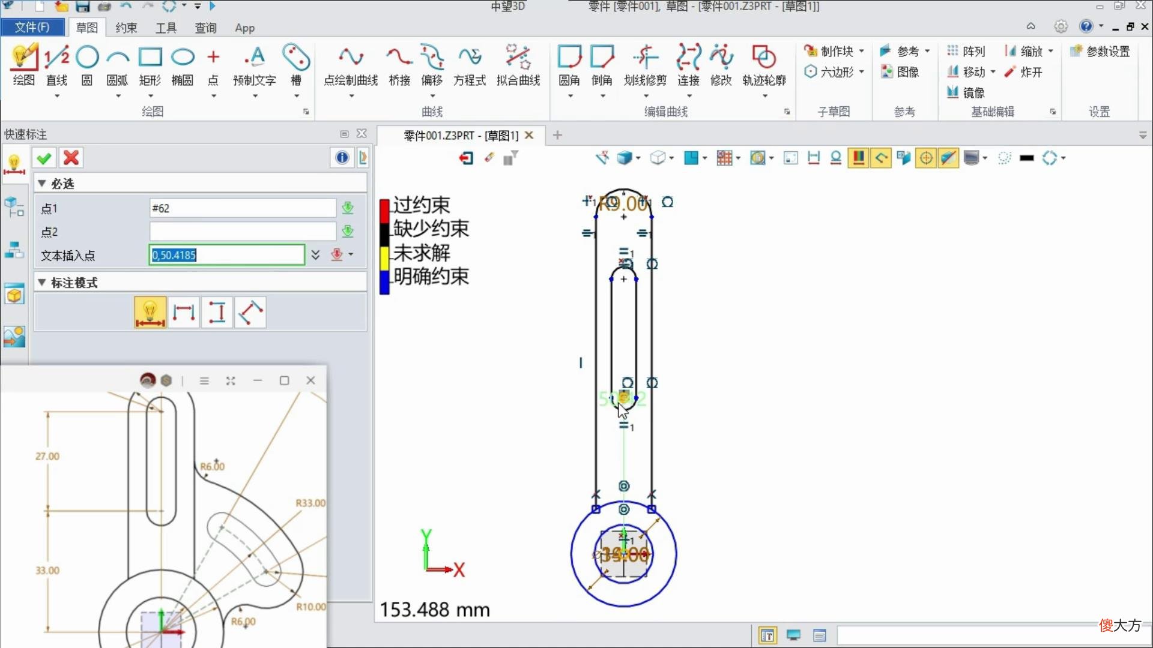Select the 倒角 chamfer tool

coord(602,65)
